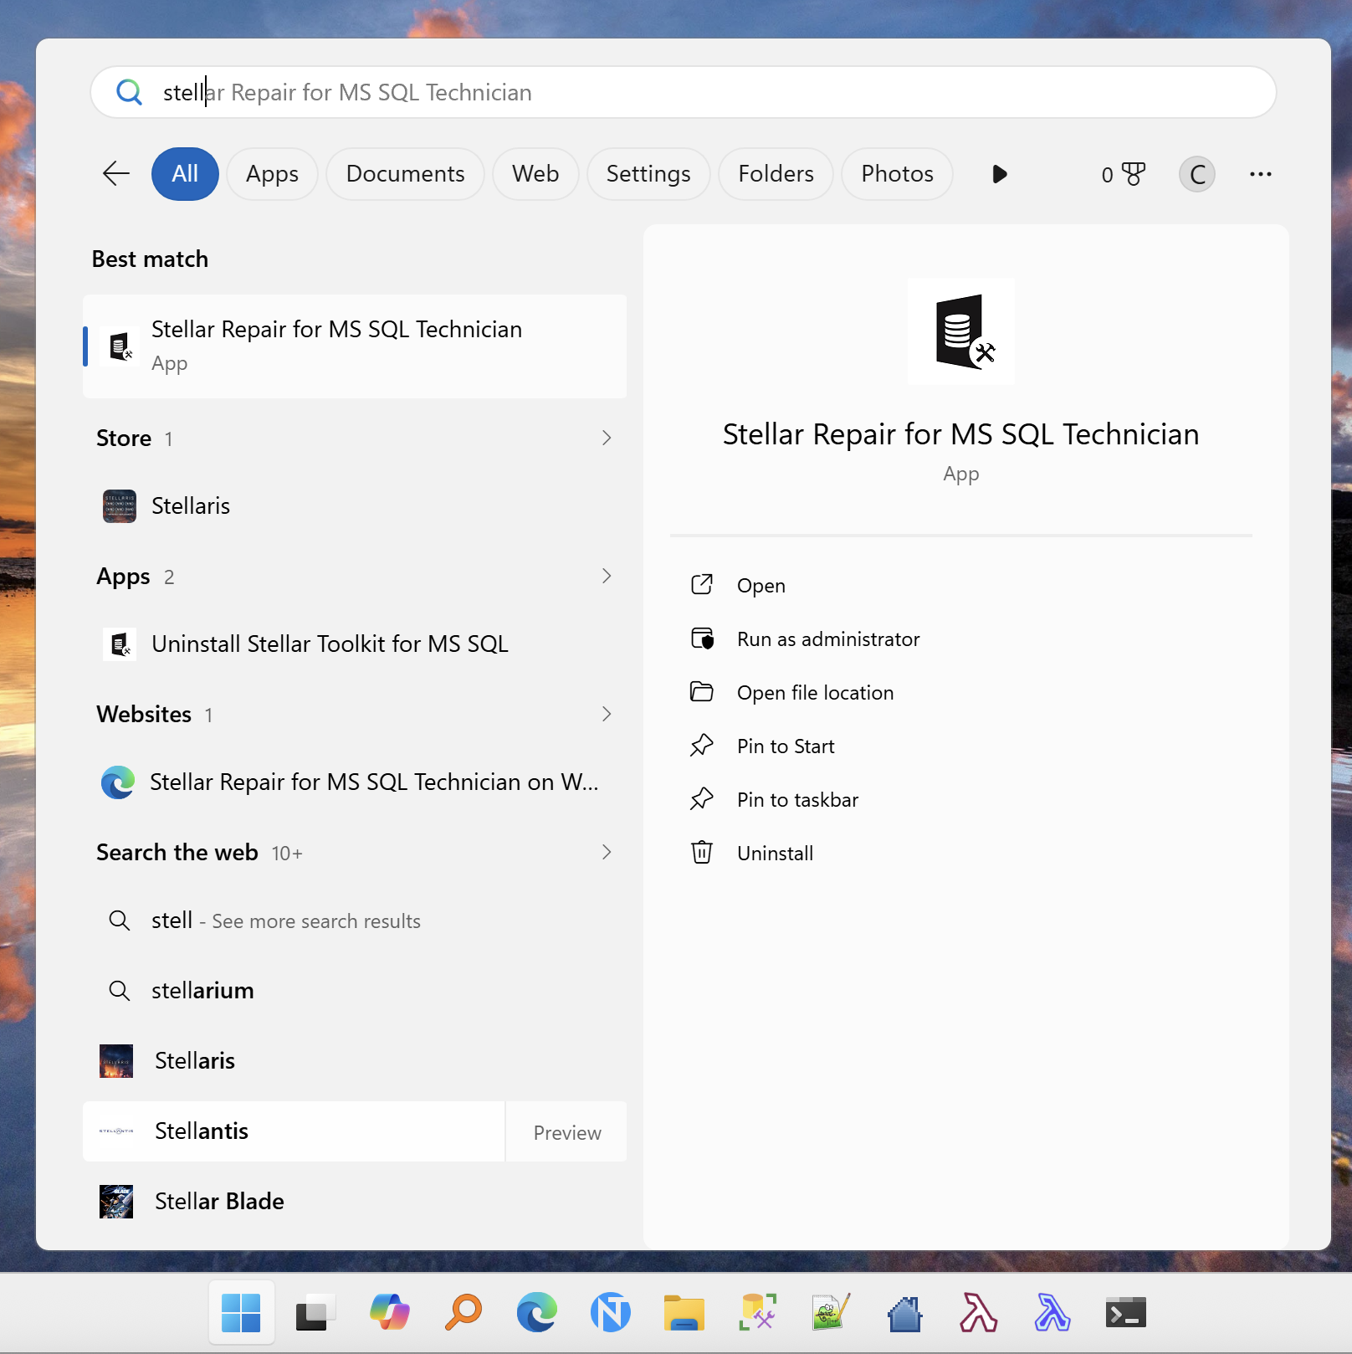Click the search text input field

click(683, 92)
